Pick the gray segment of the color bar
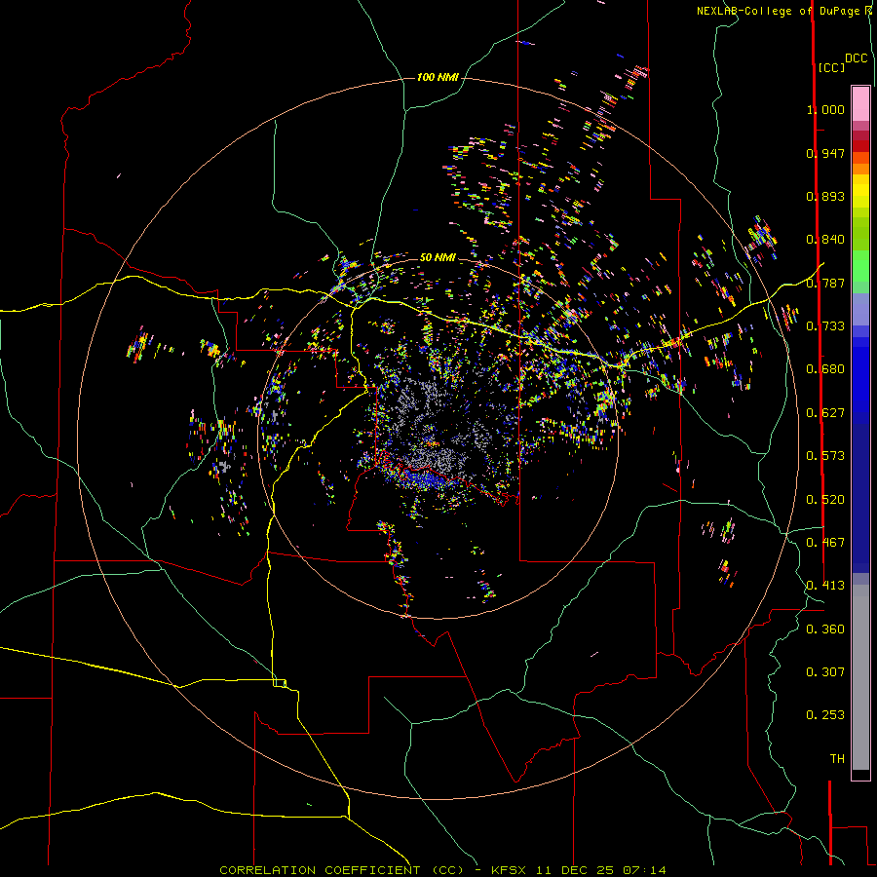This screenshot has width=877, height=877. 860,677
